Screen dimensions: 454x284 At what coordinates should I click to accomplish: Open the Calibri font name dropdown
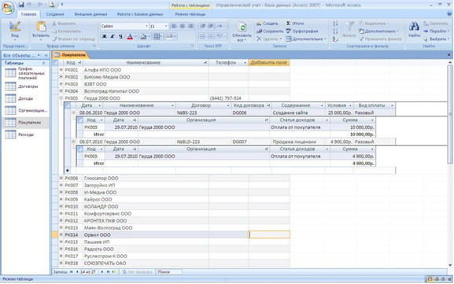(x=146, y=26)
